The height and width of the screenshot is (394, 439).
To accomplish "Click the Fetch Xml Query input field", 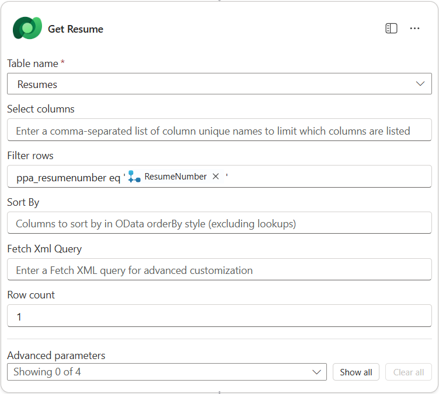I will click(x=219, y=270).
